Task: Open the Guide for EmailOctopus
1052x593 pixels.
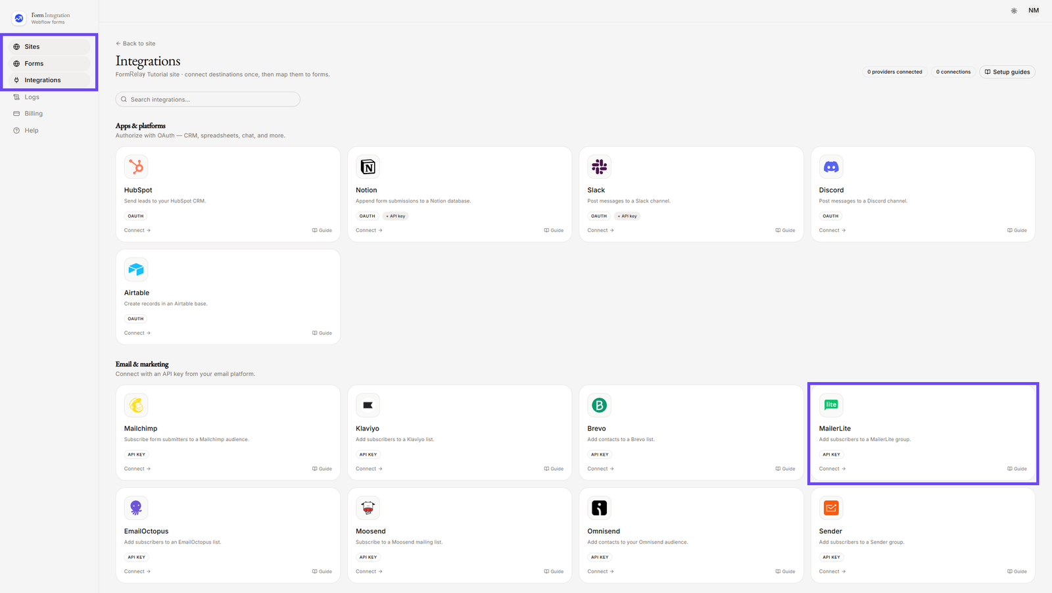Action: 322,571
